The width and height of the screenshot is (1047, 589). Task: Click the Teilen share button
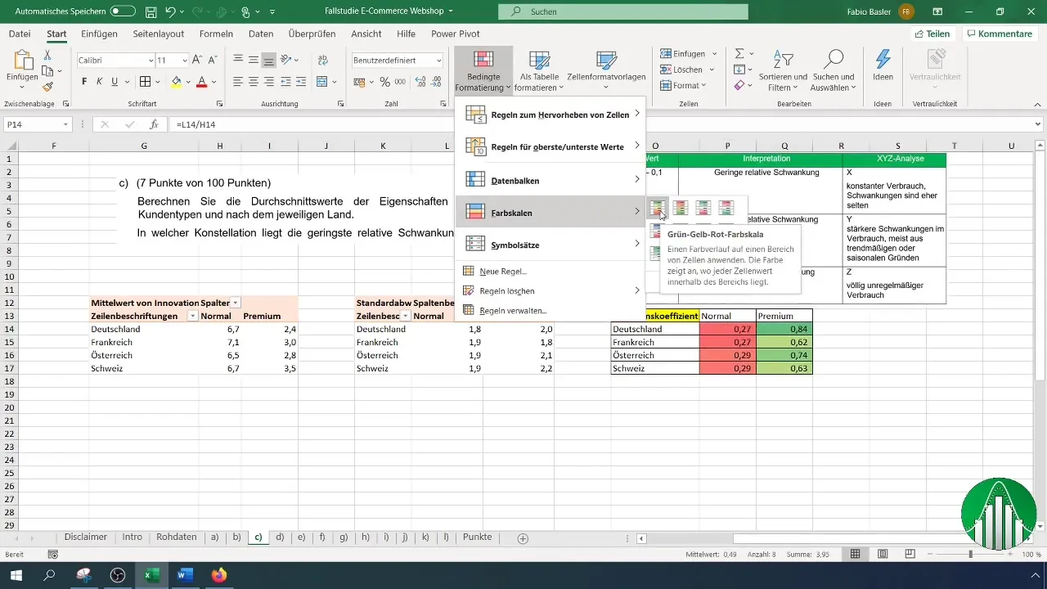pyautogui.click(x=932, y=34)
